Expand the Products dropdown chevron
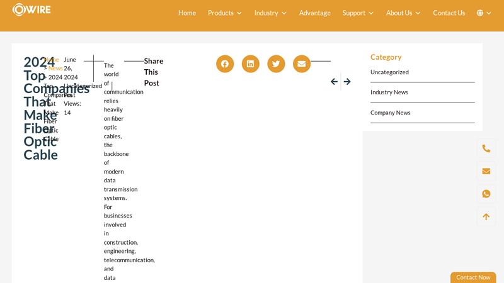The image size is (504, 283). [x=239, y=13]
